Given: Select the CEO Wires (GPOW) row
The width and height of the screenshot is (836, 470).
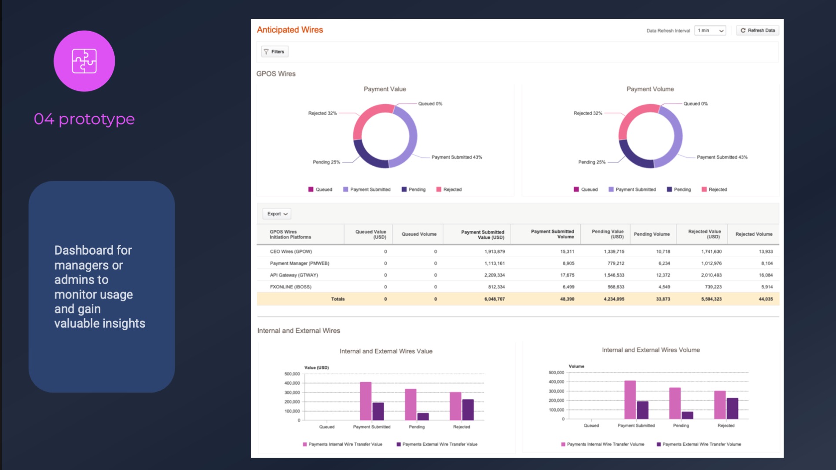Looking at the screenshot, I should pyautogui.click(x=291, y=251).
